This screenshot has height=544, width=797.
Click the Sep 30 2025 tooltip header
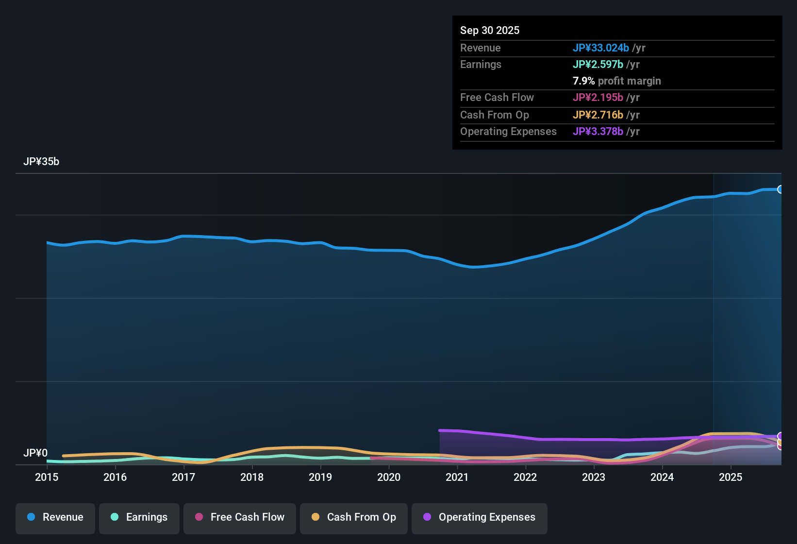pyautogui.click(x=490, y=30)
